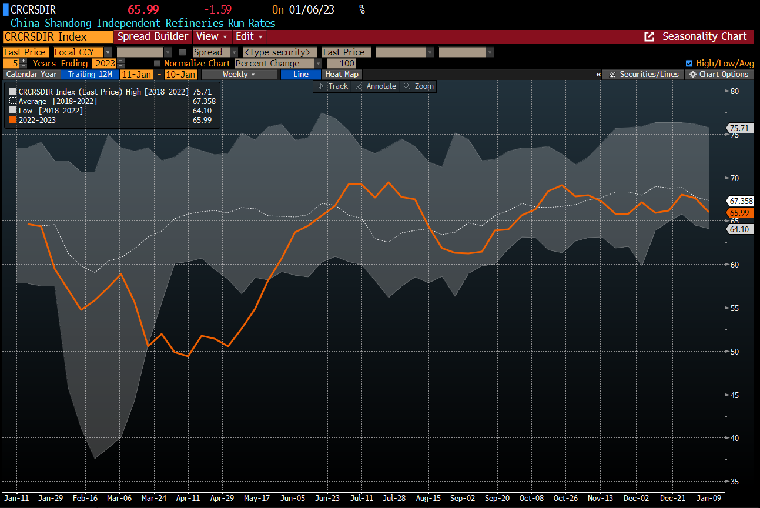Select the Calendar Year period button
This screenshot has width=760, height=508.
click(32, 75)
